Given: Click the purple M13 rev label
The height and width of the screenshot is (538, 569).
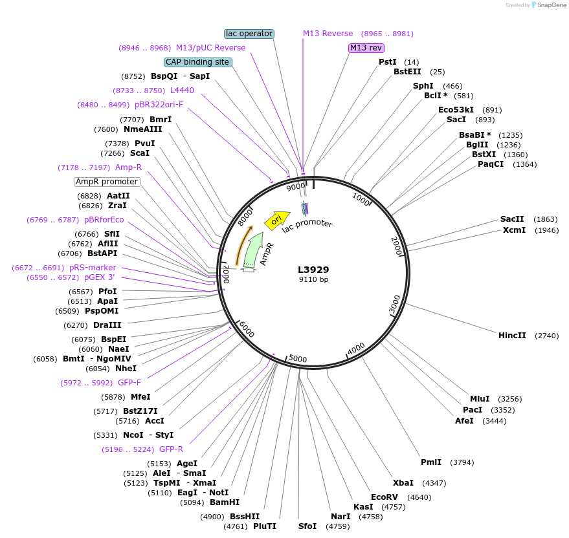Looking at the screenshot, I should [x=366, y=47].
